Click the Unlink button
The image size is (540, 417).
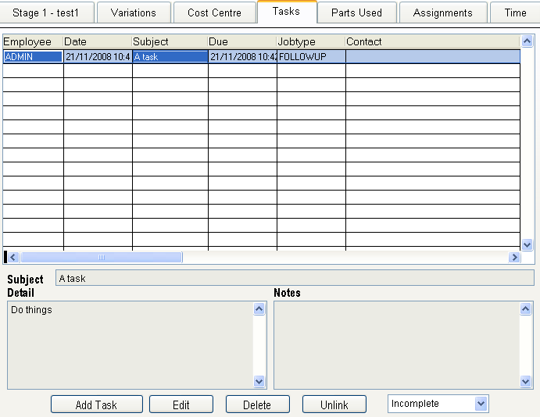pyautogui.click(x=334, y=405)
